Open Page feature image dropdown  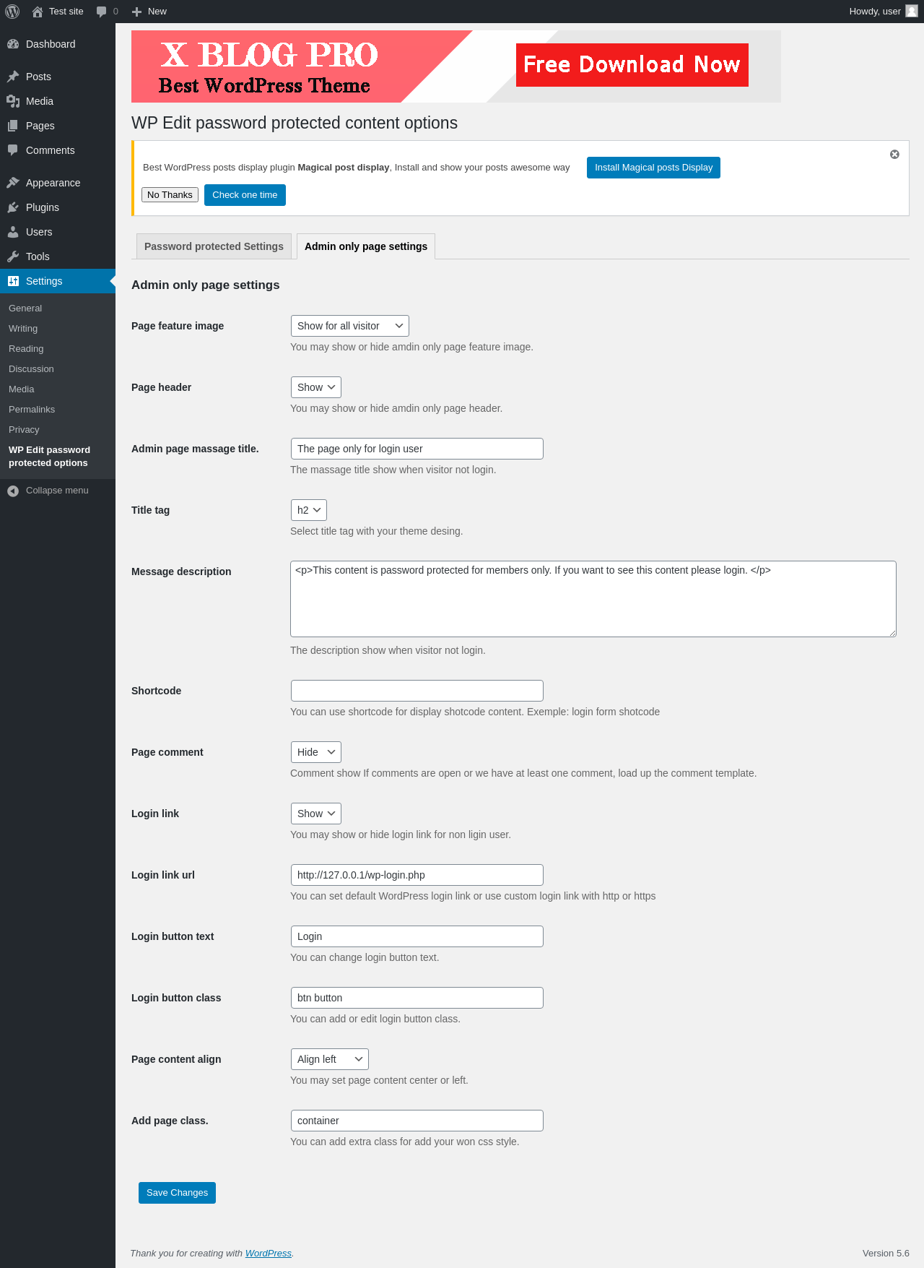[350, 326]
